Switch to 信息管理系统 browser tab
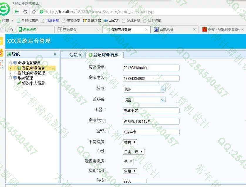 coord(126,29)
